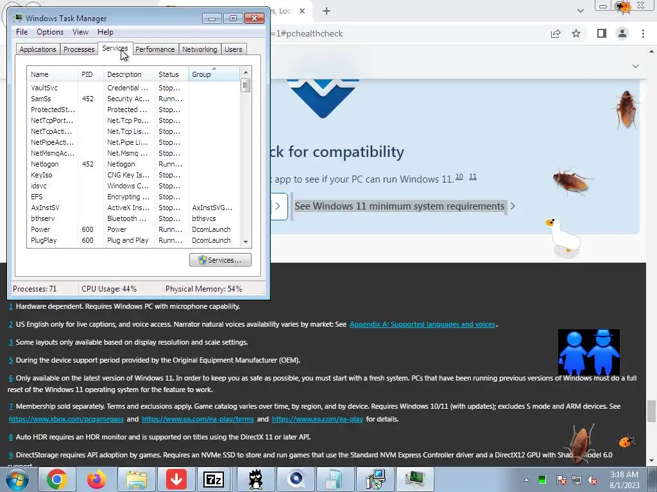Switch to the Processes tab
Viewport: 657px width, 492px height.
tap(79, 49)
